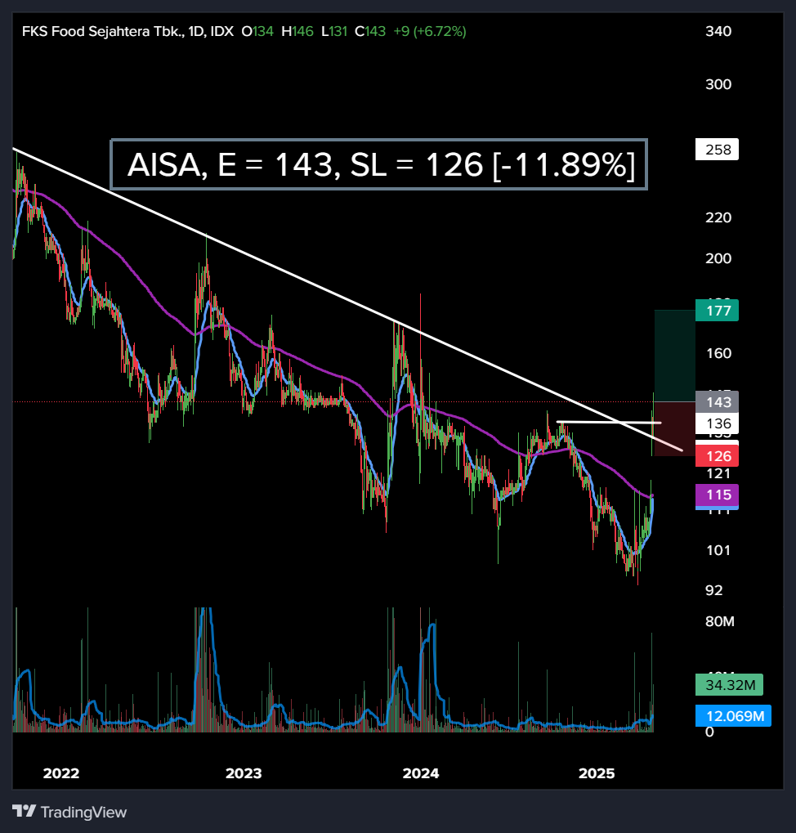Click the 340 price scale value
This screenshot has width=796, height=833.
(718, 31)
